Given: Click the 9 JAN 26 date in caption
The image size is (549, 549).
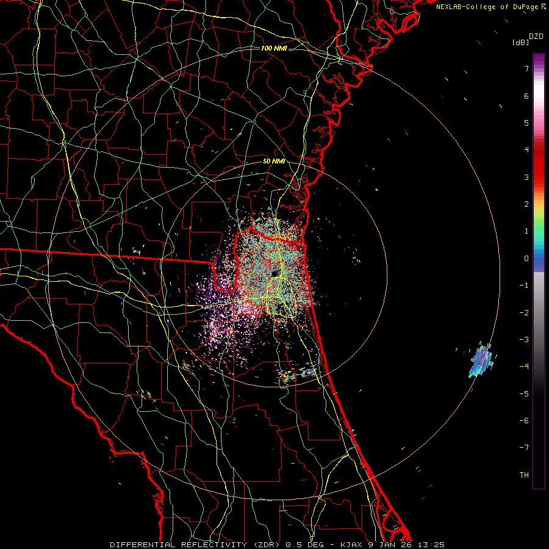Looking at the screenshot, I should point(390,545).
